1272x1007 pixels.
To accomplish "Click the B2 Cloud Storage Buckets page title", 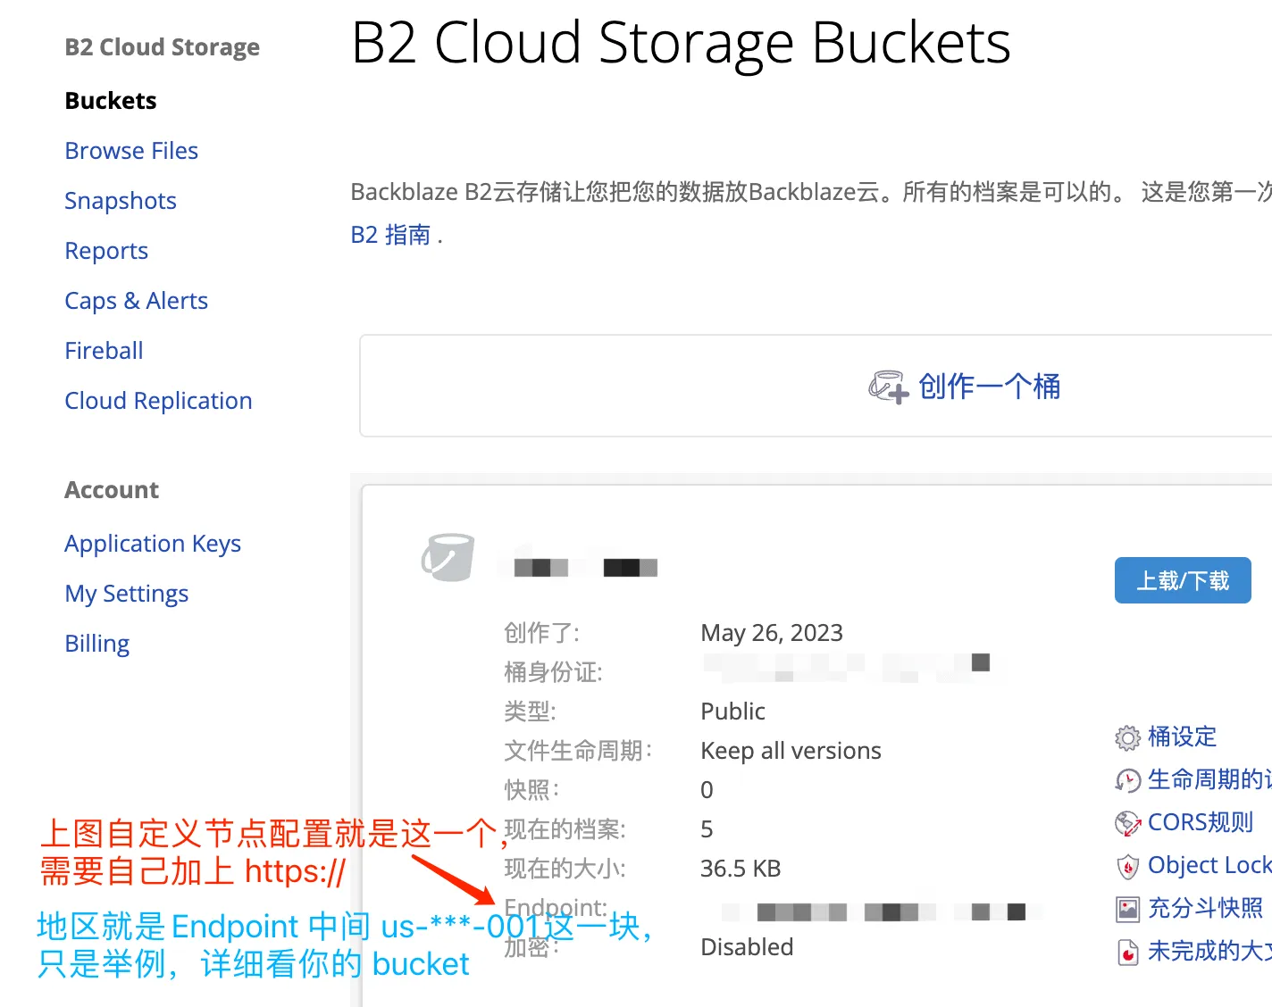I will point(681,43).
